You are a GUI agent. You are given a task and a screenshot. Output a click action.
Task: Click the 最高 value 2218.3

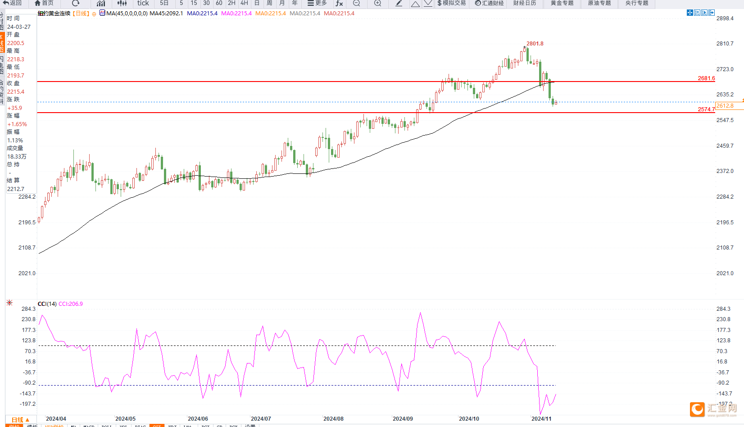(x=16, y=59)
